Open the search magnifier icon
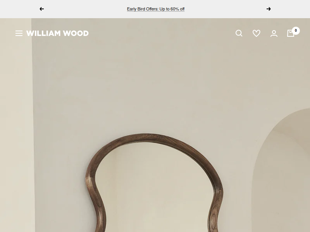The height and width of the screenshot is (232, 310). [239, 33]
